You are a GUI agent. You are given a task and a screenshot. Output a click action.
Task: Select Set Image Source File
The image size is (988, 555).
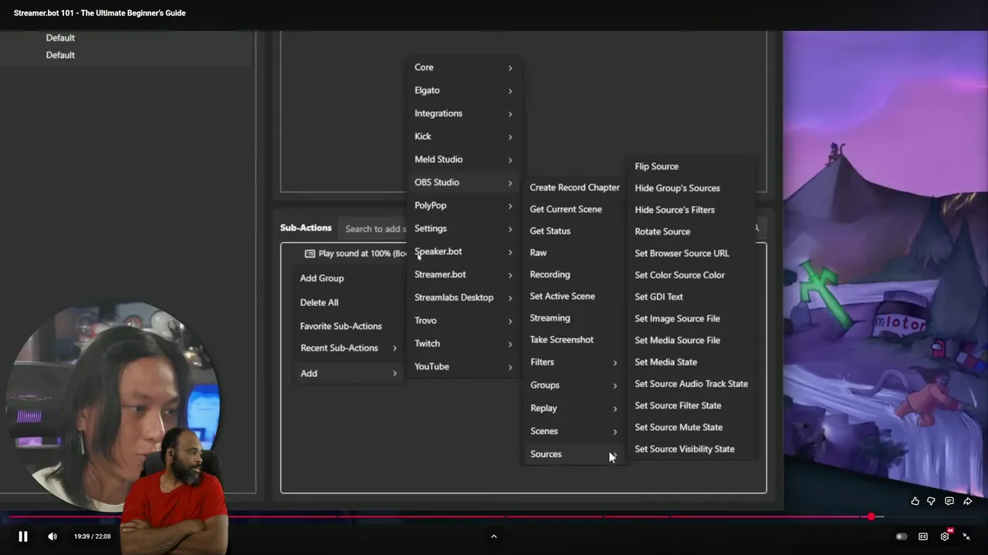pyautogui.click(x=677, y=318)
